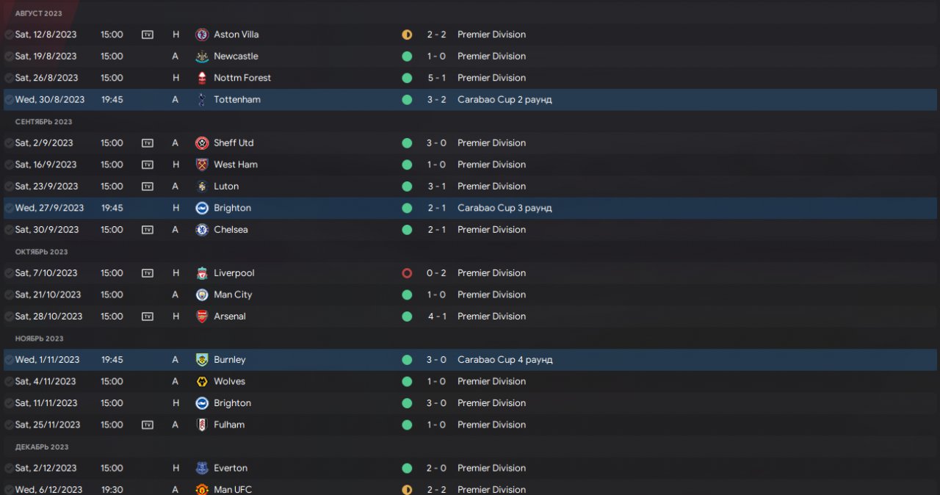Collapse the Ноябрь 2023 month header
Viewport: 940px width, 495px height.
pos(39,339)
